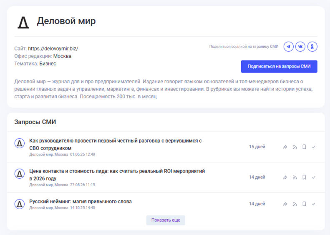Click date 01.06.26 12:49
The image size is (330, 235).
[x=83, y=155]
